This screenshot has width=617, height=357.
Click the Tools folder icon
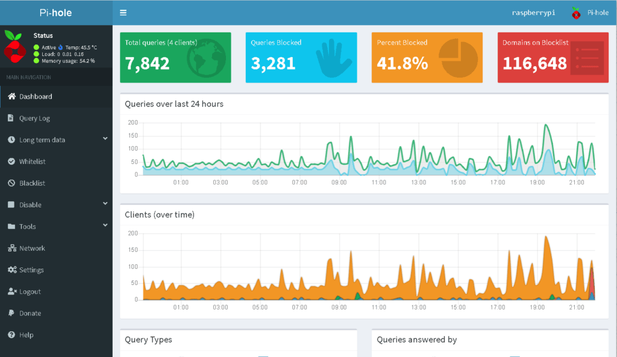(x=11, y=227)
